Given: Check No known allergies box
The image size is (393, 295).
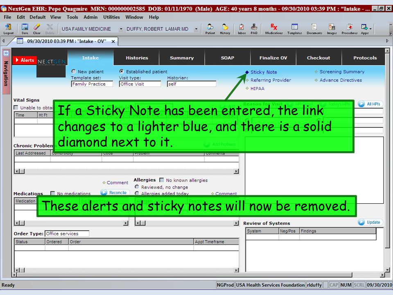Looking at the screenshot, I should [x=162, y=180].
